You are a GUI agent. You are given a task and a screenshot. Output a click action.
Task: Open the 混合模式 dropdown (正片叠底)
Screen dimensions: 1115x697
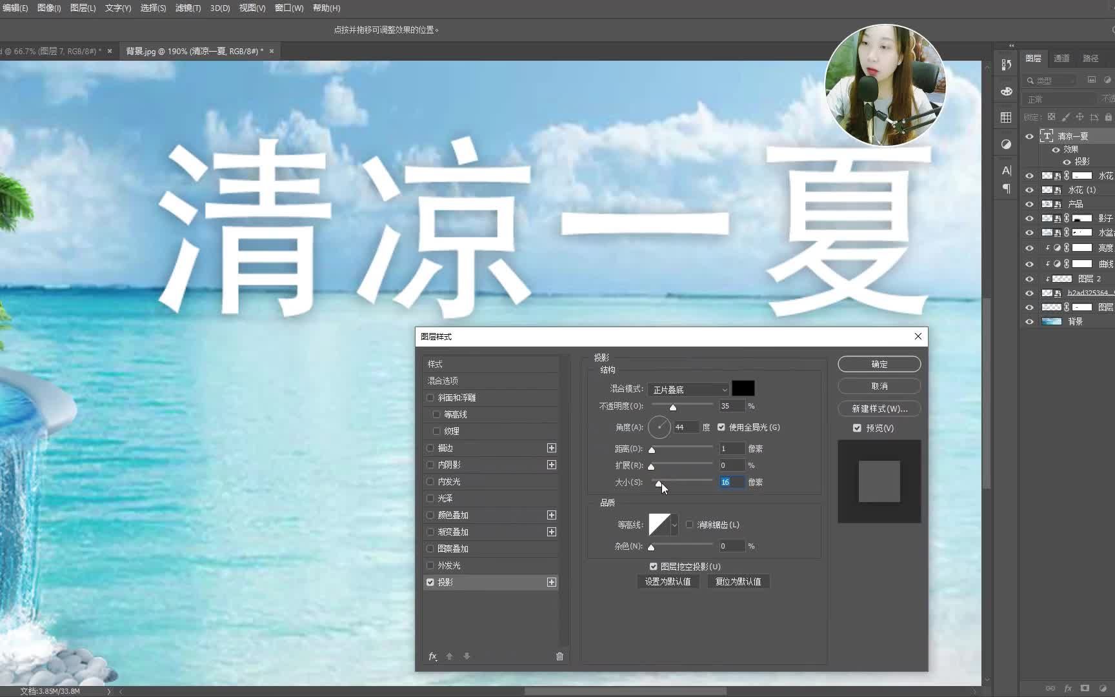tap(688, 390)
